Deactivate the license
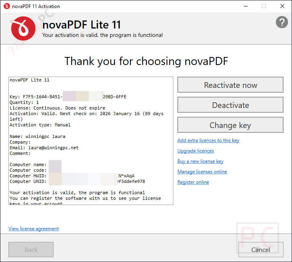Image resolution: width=292 pixels, height=262 pixels. pos(230,105)
